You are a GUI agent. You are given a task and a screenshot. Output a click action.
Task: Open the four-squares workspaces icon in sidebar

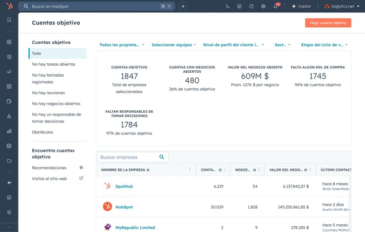9,42
